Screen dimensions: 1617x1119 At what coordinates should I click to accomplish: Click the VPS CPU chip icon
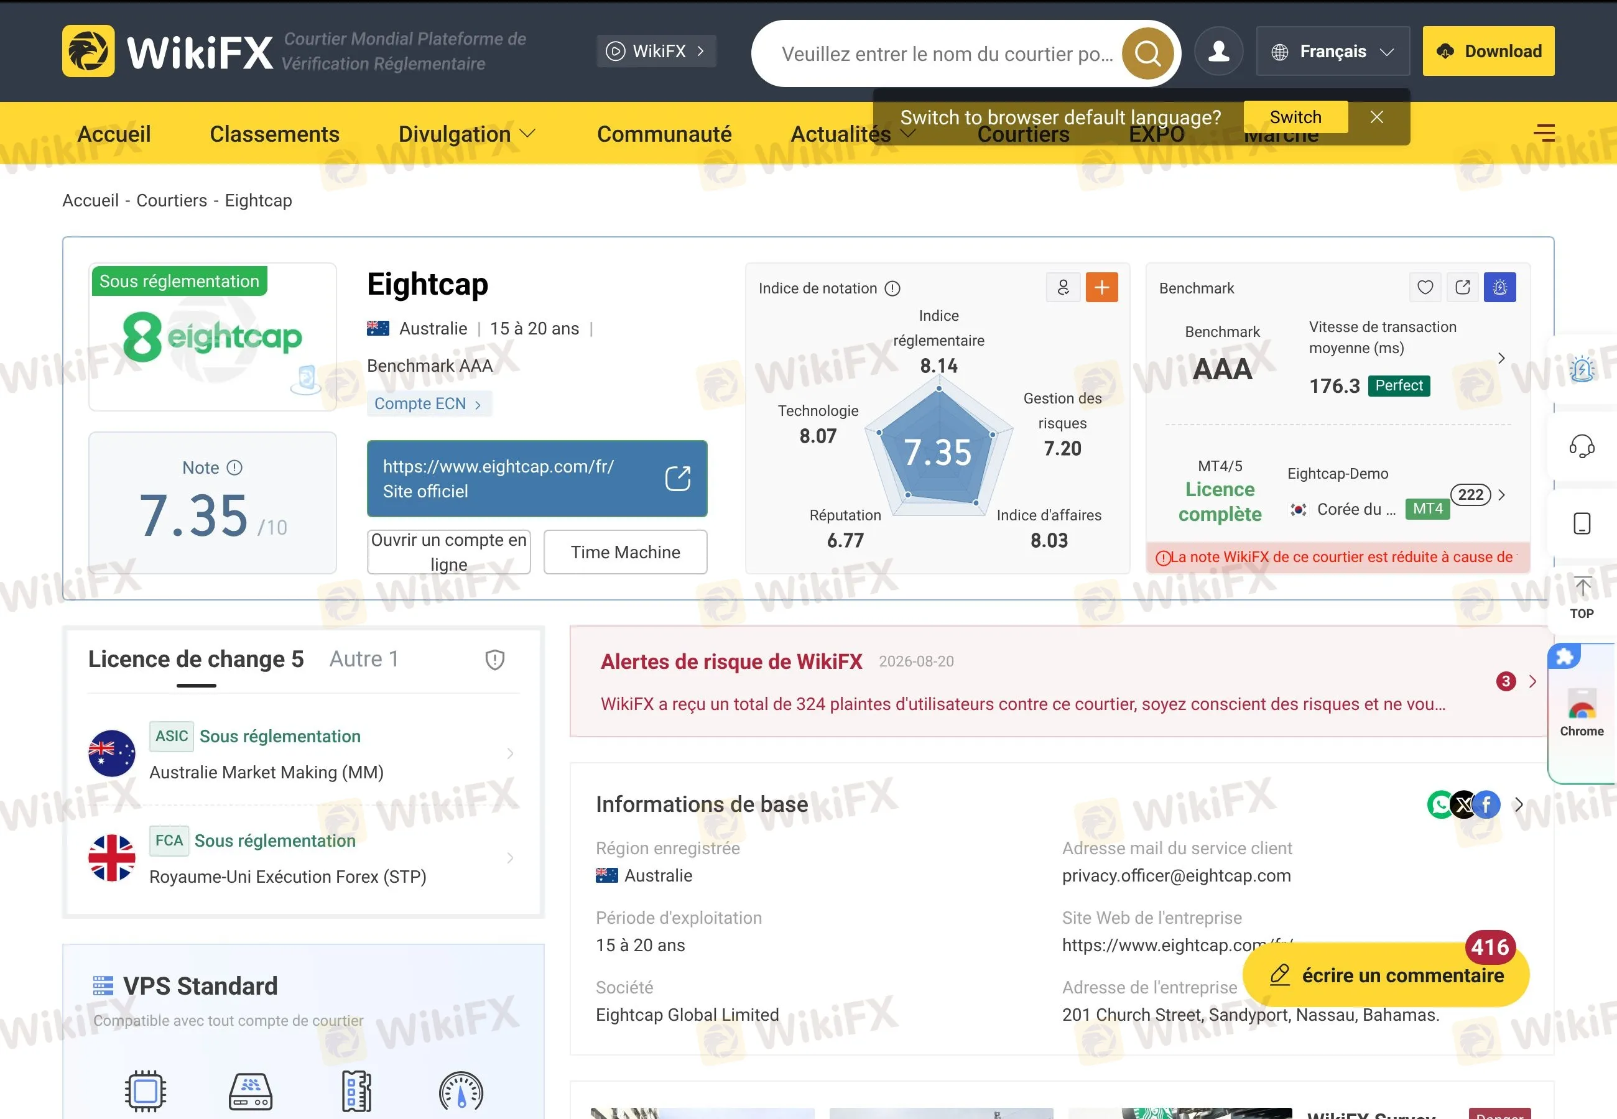(145, 1091)
